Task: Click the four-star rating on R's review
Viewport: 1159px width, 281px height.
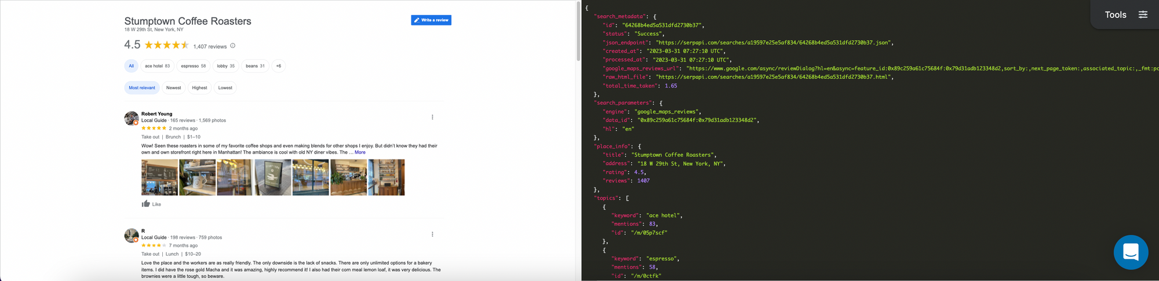Action: (154, 246)
